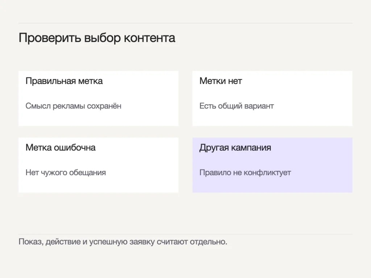Click the text 'Правило не конфликтует'
The height and width of the screenshot is (278, 371).
tap(245, 173)
